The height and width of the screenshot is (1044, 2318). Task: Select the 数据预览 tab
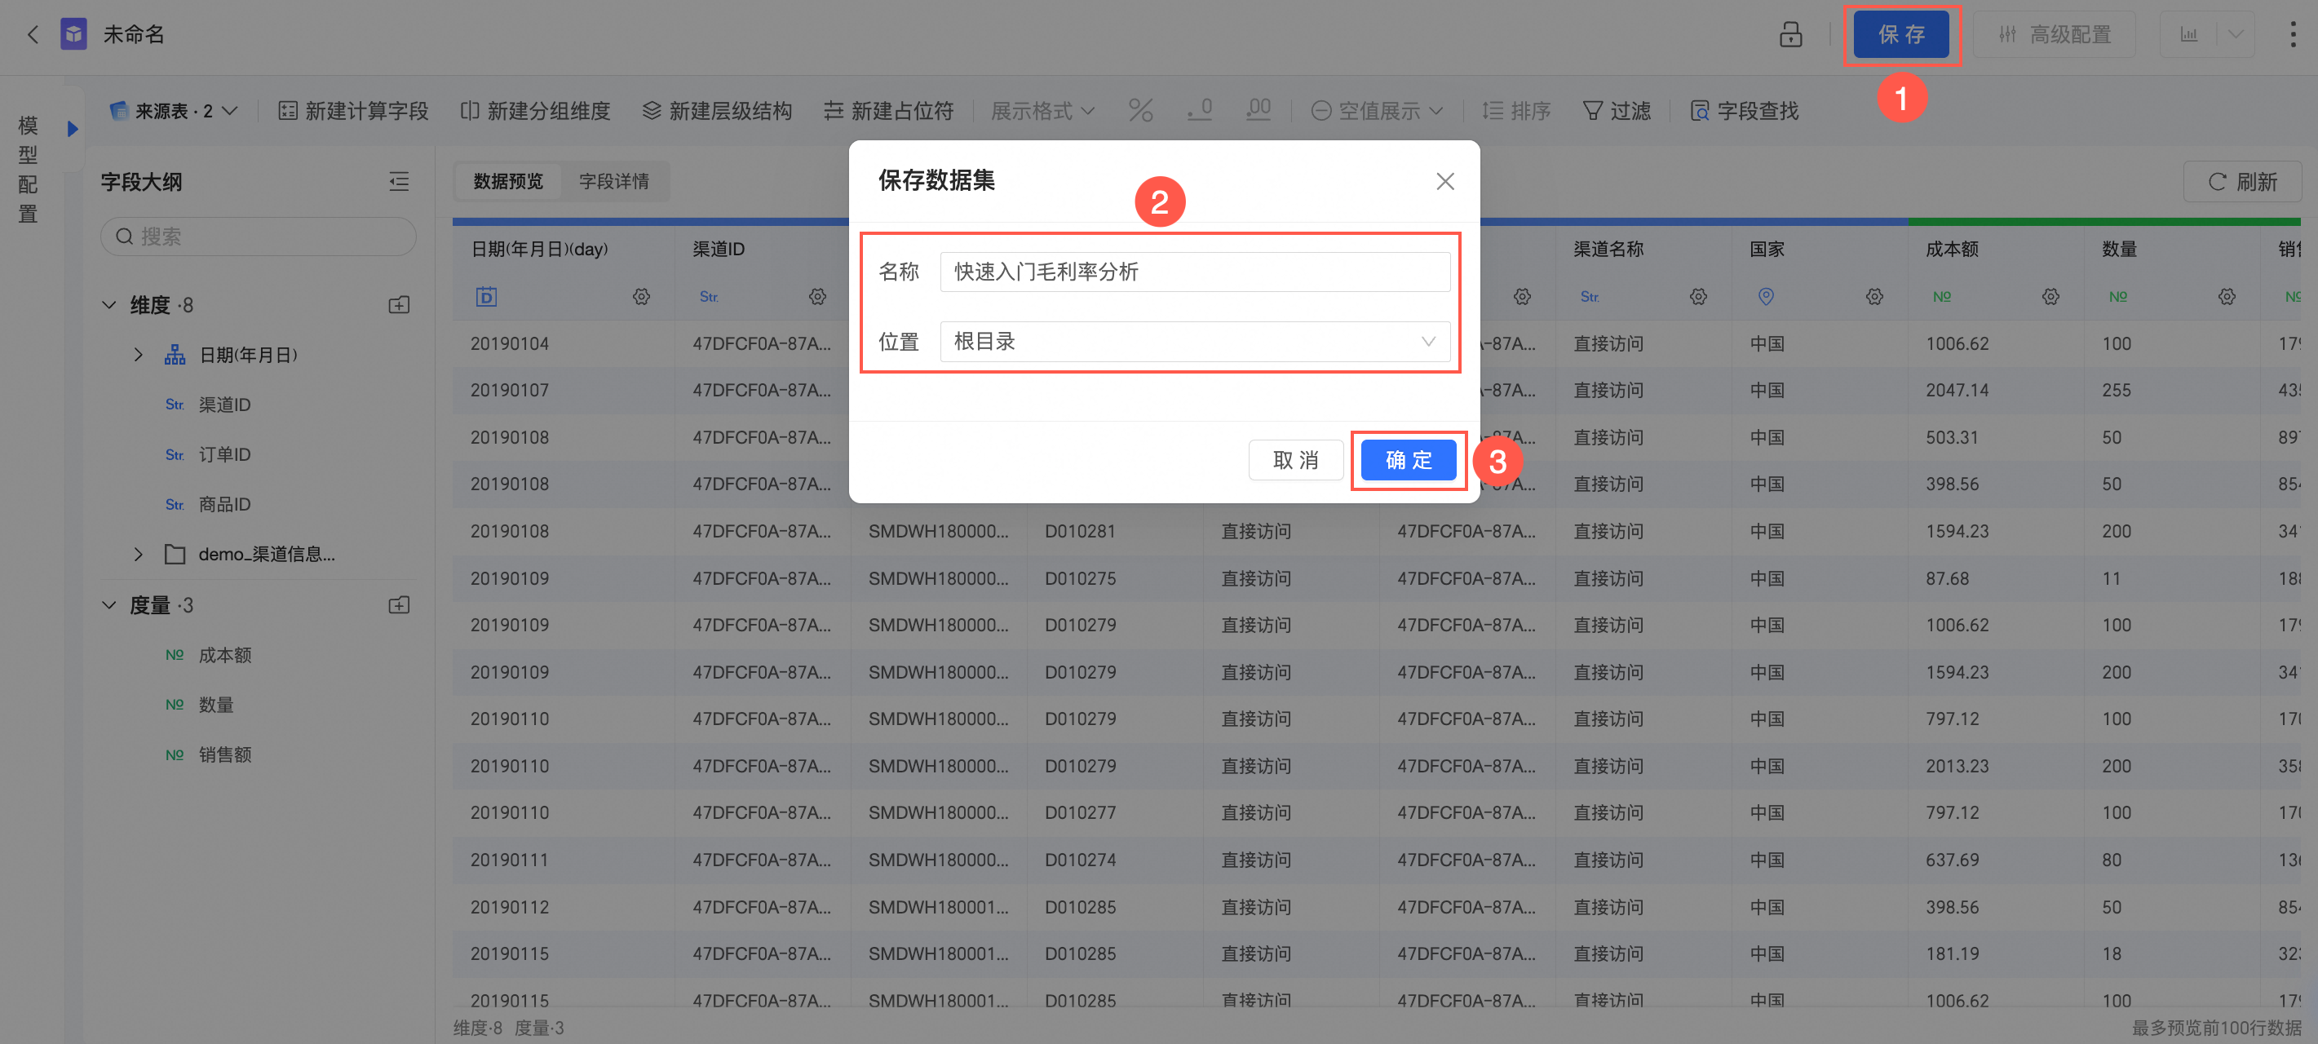point(508,181)
